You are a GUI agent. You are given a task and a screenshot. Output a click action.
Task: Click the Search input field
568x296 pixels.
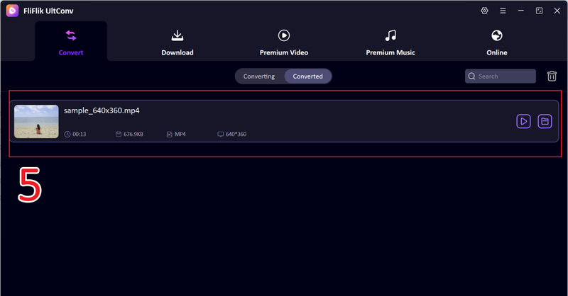pos(501,76)
